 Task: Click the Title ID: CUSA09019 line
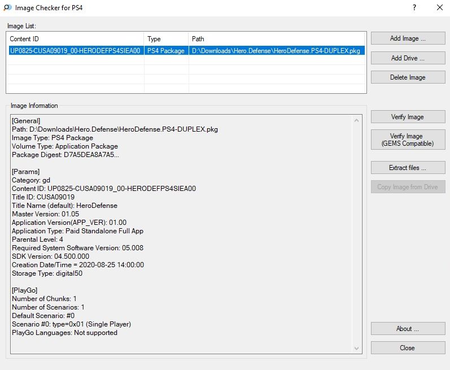tap(43, 197)
